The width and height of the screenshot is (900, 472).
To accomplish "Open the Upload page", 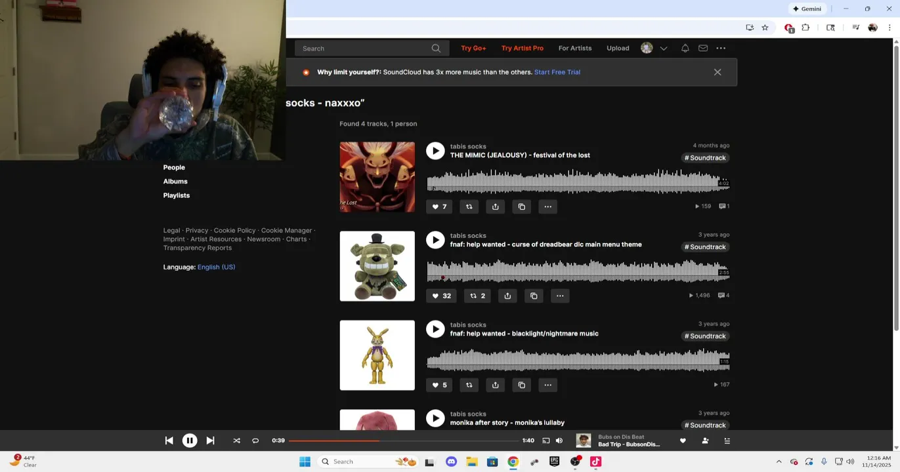I will (x=618, y=49).
